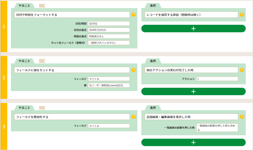The width and height of the screenshot is (253, 150).
Task: Select the やること tab in row 3
Action: pos(24,108)
